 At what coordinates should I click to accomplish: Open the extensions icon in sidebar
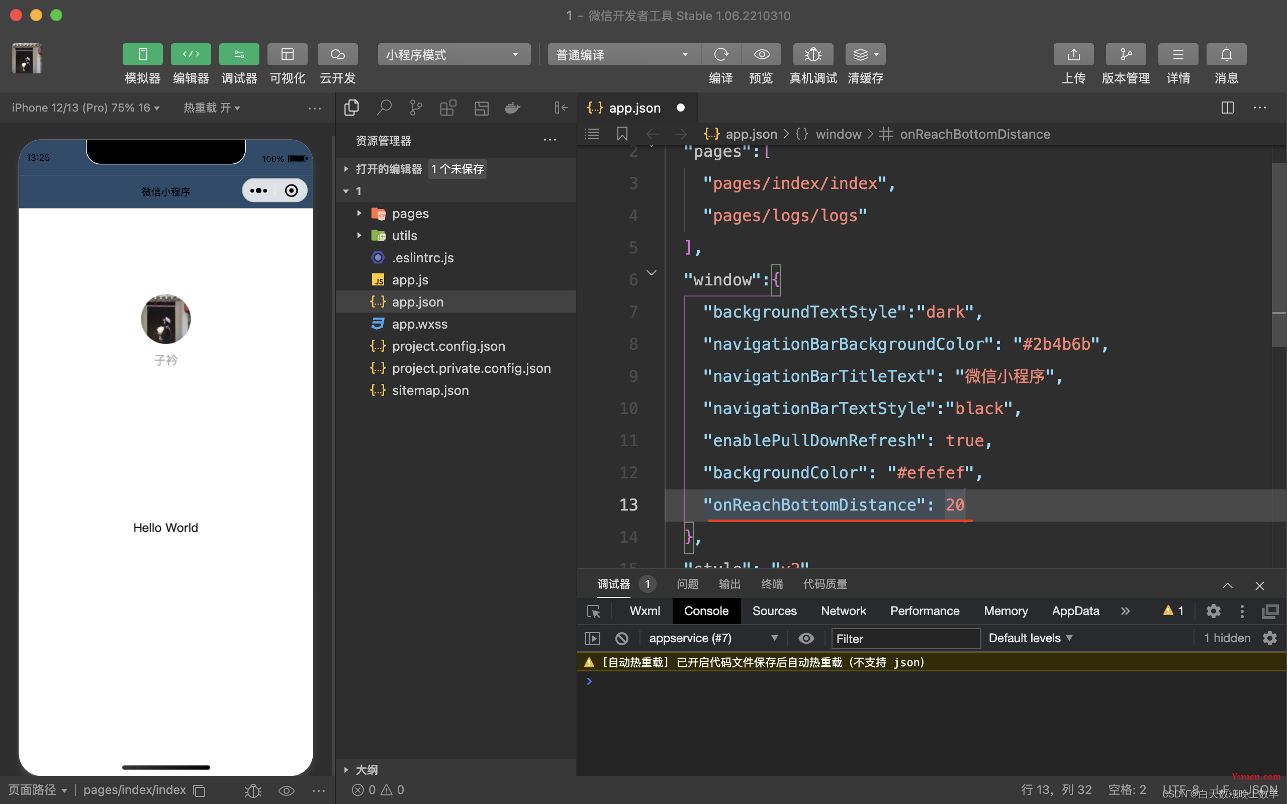coord(448,108)
